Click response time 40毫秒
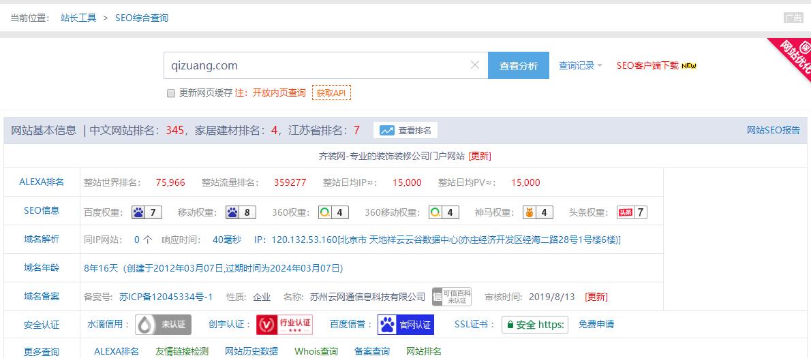The height and width of the screenshot is (358, 811). (227, 240)
